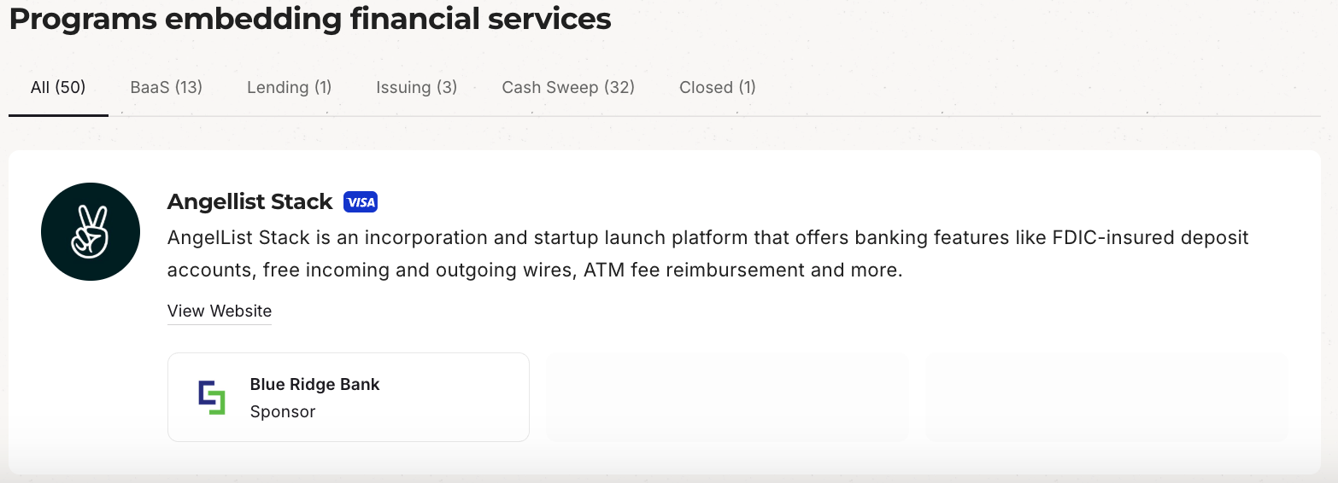Click the Programs embedding financial services heading

tap(310, 19)
